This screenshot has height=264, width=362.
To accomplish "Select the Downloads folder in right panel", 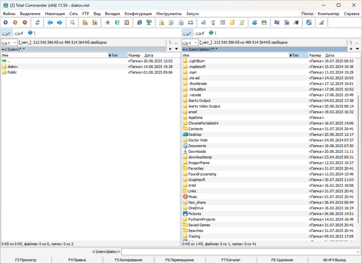I will click(x=197, y=151).
